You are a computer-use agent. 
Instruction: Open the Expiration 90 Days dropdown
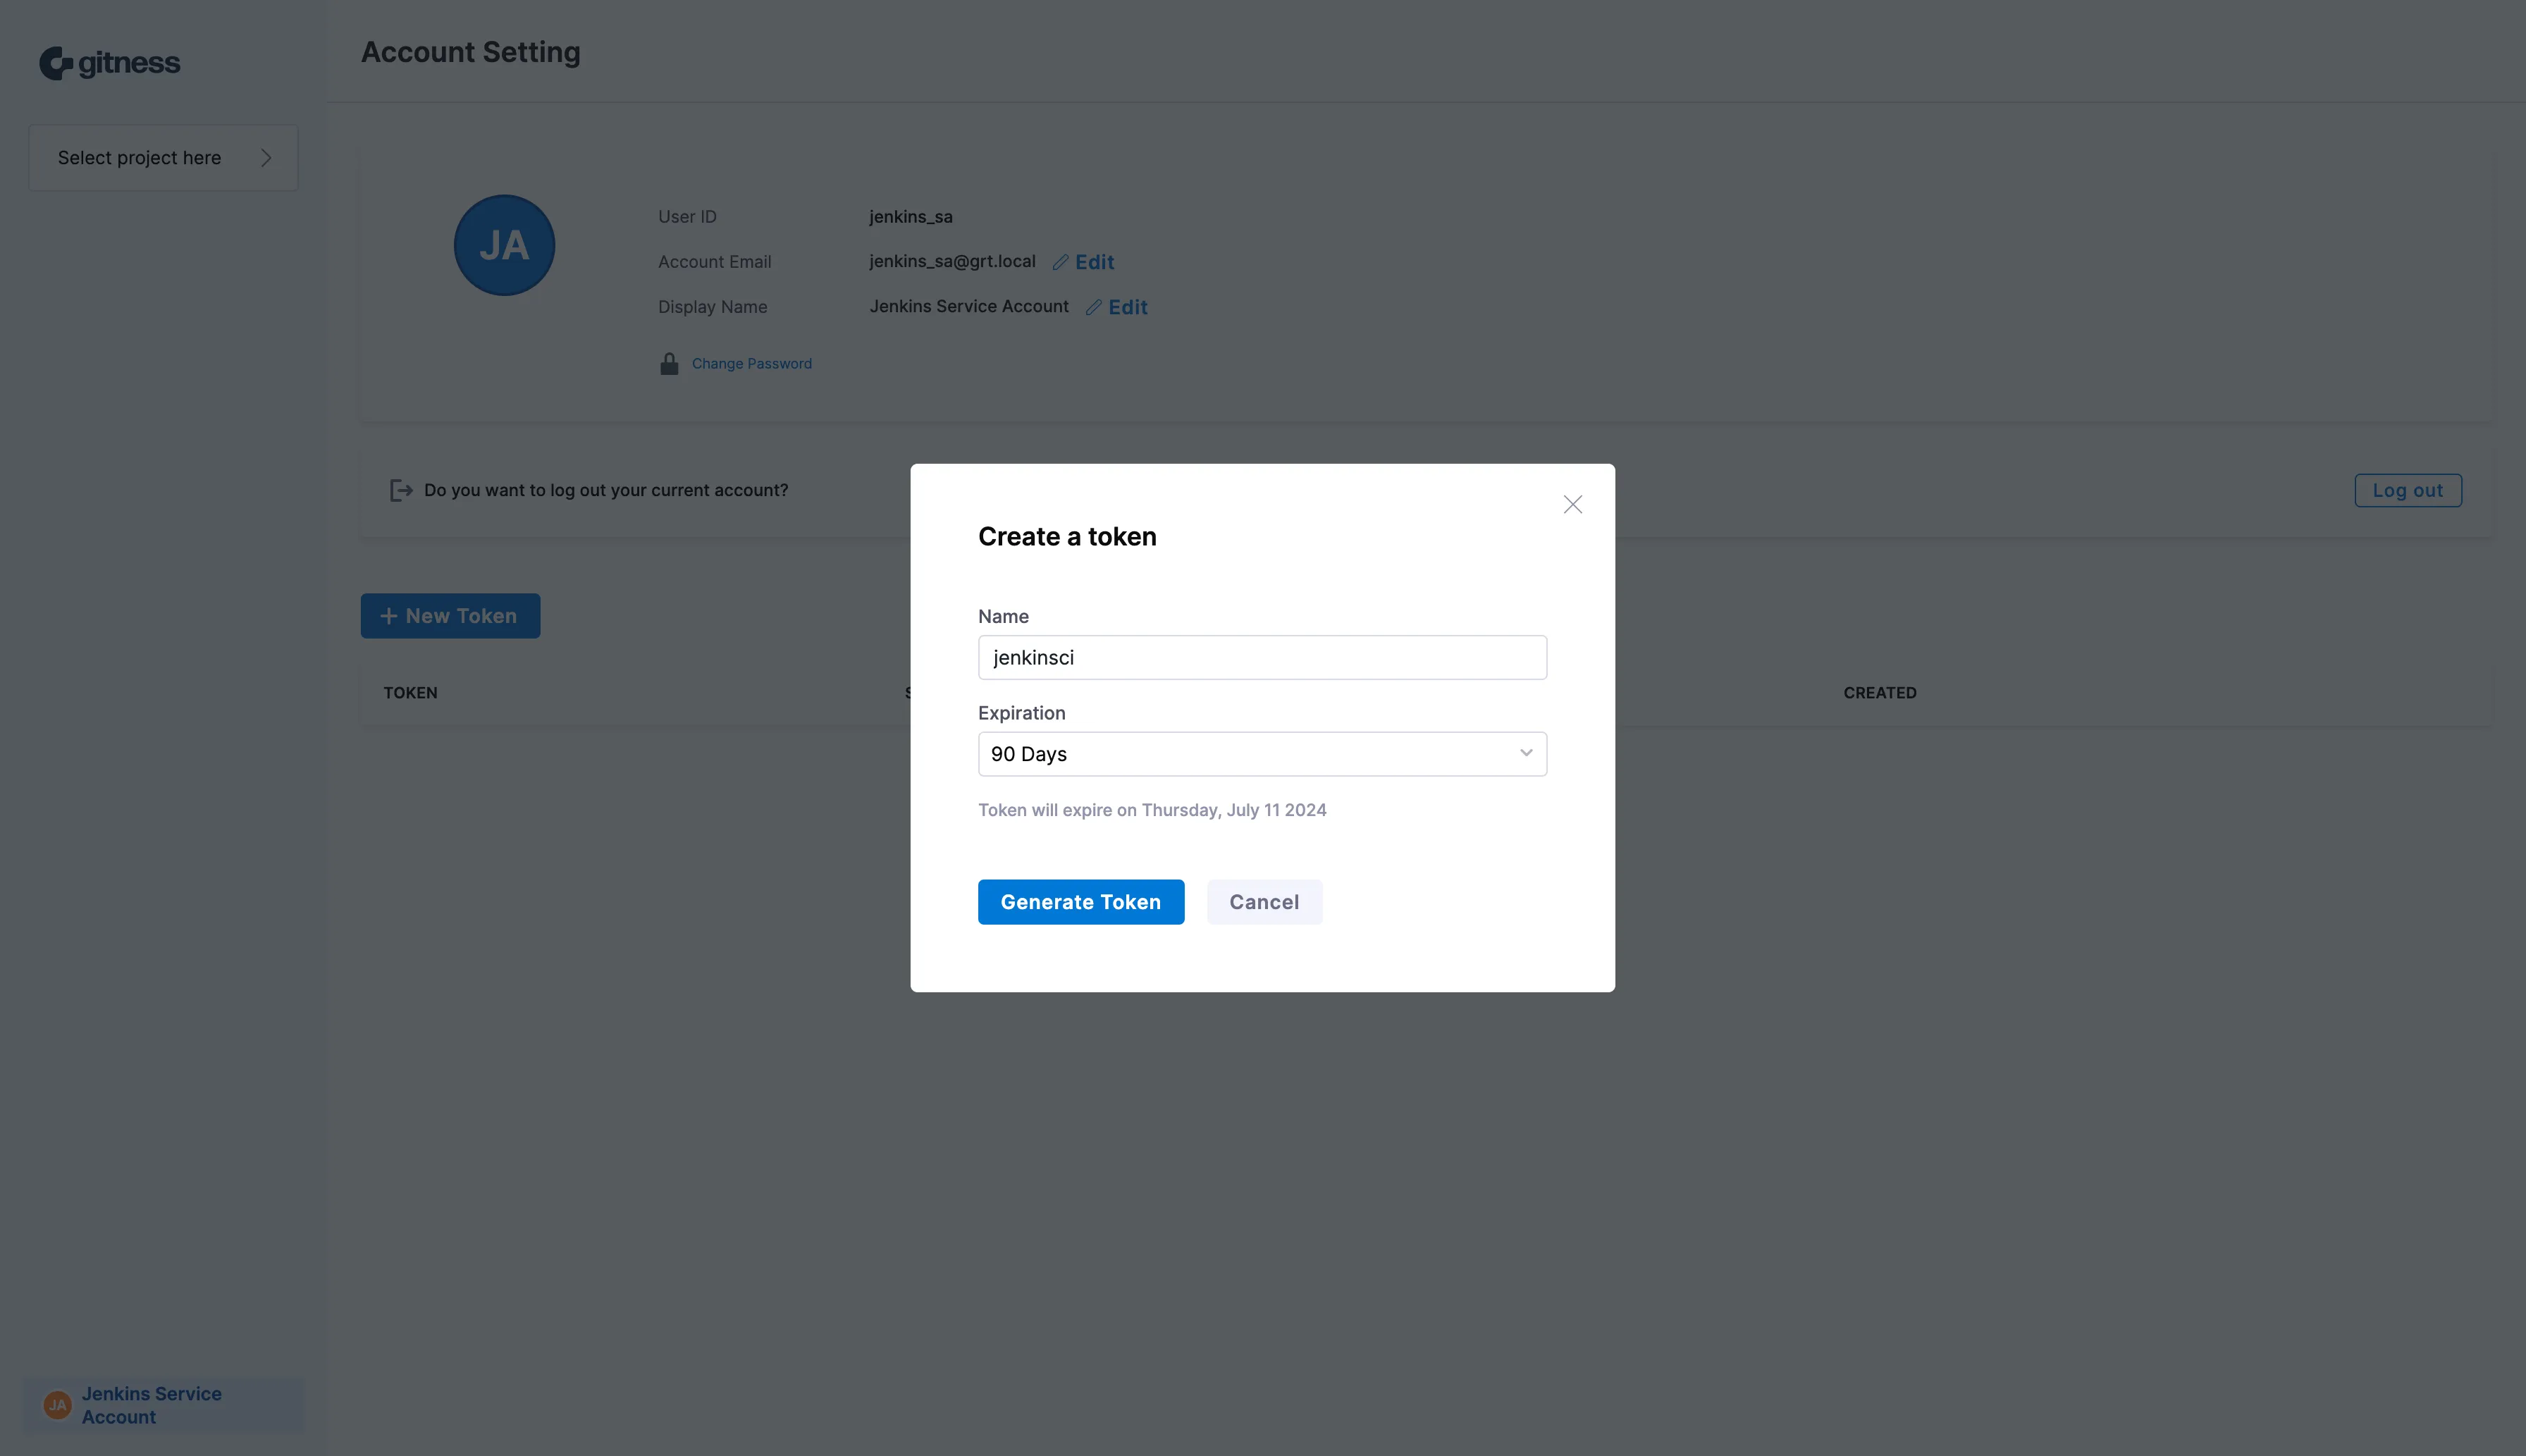[x=1262, y=754]
